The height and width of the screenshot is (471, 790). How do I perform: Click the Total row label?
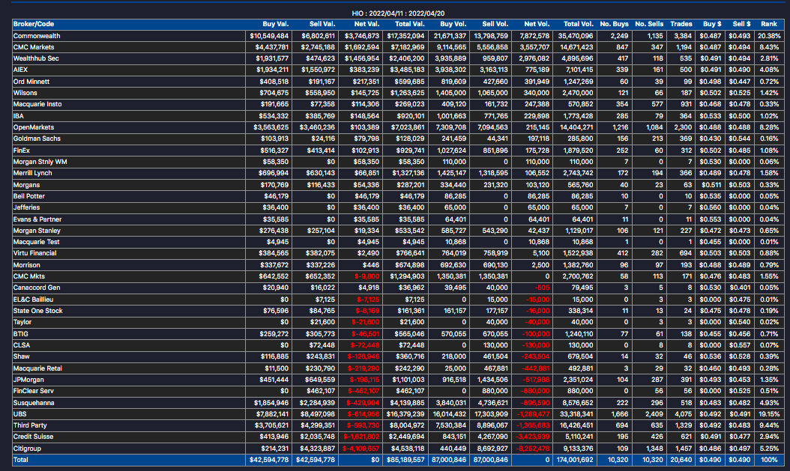pos(21,460)
